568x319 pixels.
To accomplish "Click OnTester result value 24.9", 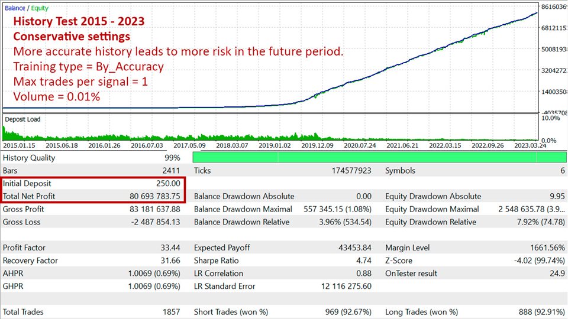I will tap(557, 274).
